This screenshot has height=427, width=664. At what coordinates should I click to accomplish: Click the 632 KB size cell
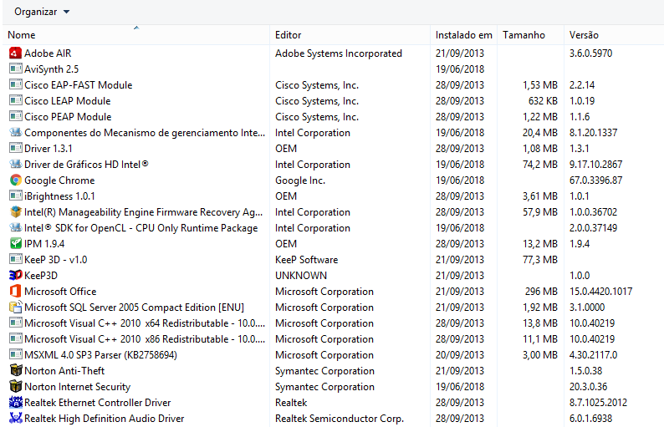543,101
